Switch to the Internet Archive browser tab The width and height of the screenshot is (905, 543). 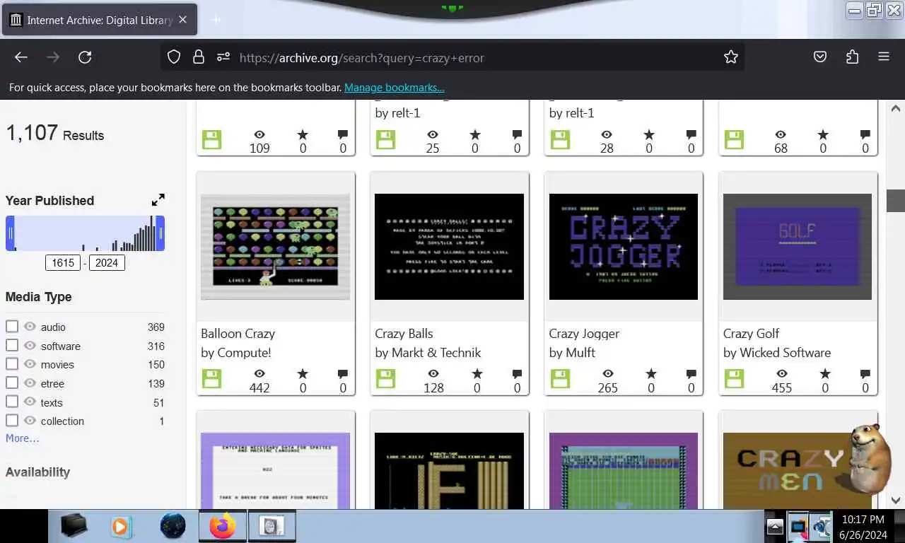coord(100,20)
